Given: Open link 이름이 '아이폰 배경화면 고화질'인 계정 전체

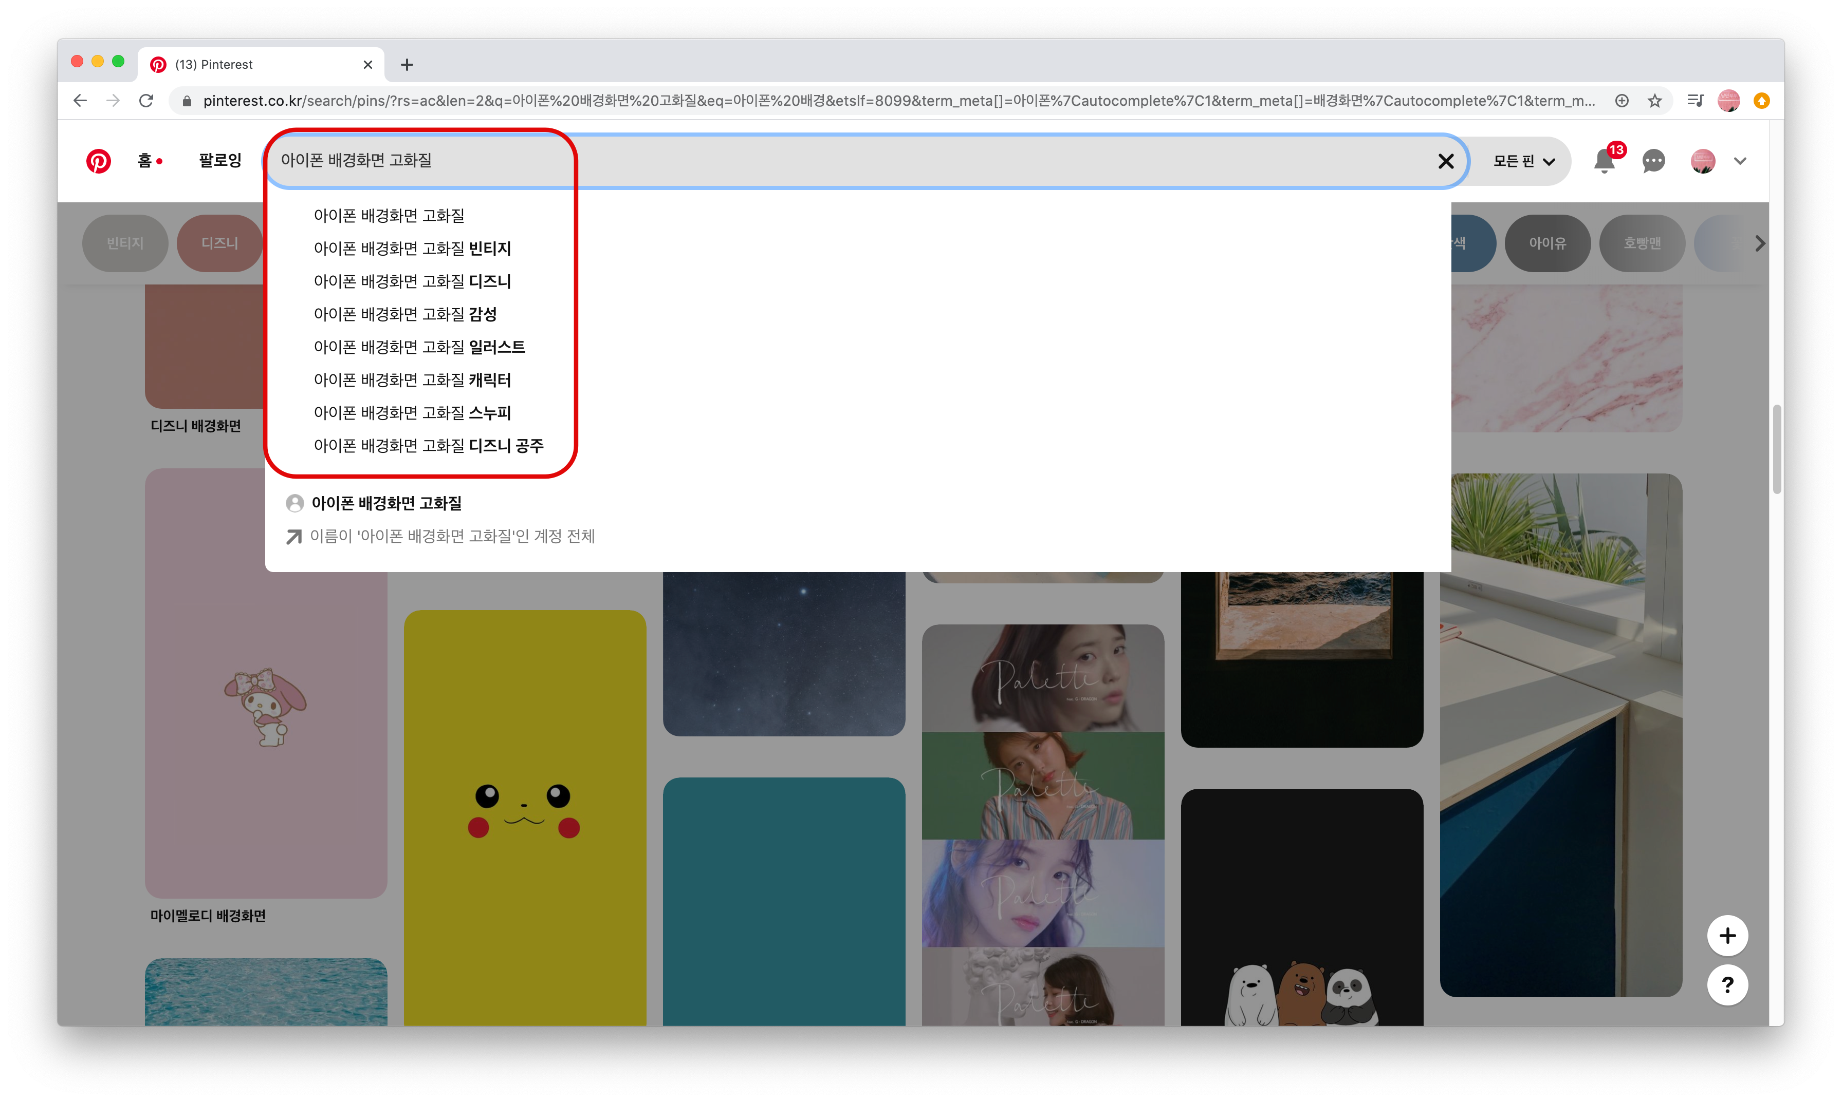Looking at the screenshot, I should (452, 536).
